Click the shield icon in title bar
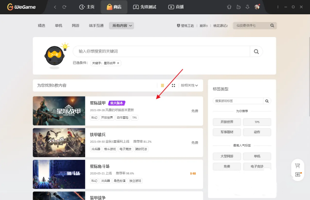Viewport: 310px width, 200px height. tap(229, 7)
